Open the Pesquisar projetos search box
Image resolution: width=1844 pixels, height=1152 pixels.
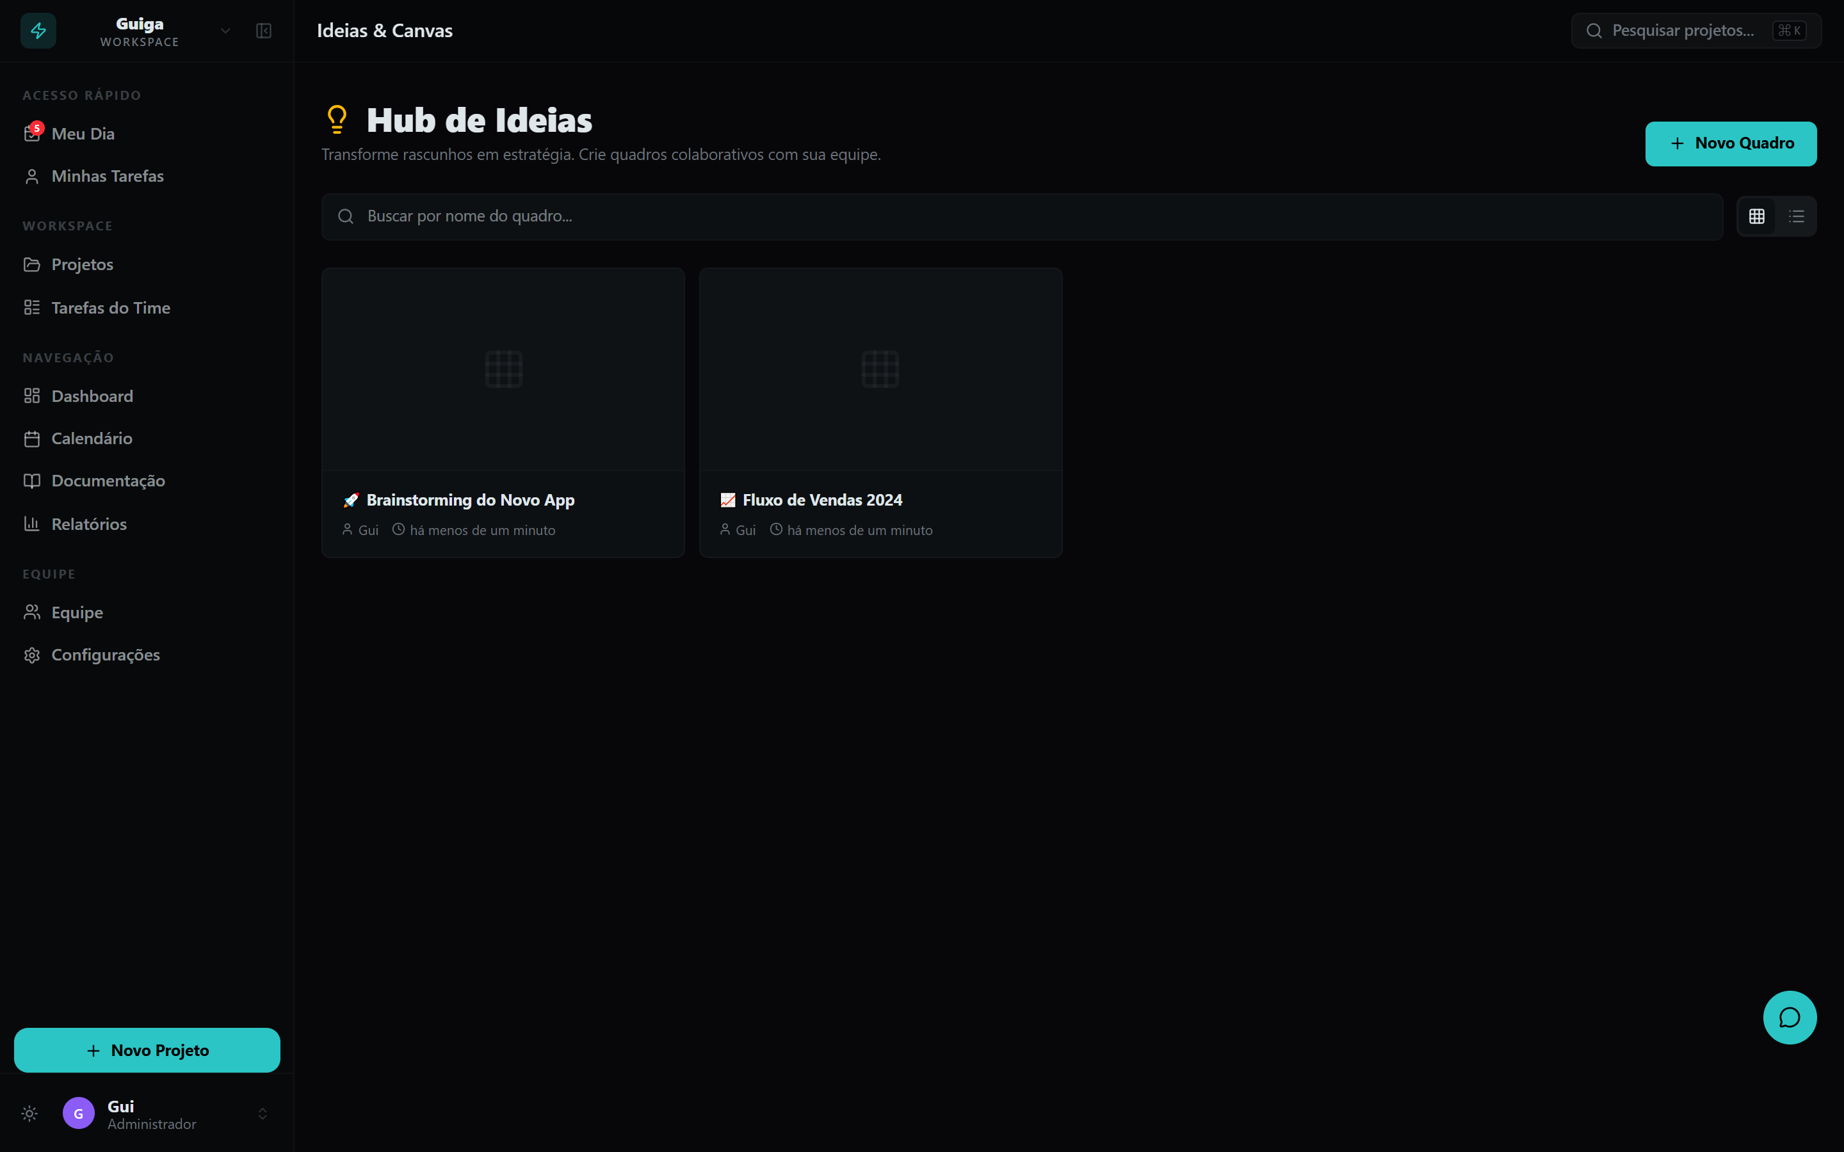(x=1695, y=31)
